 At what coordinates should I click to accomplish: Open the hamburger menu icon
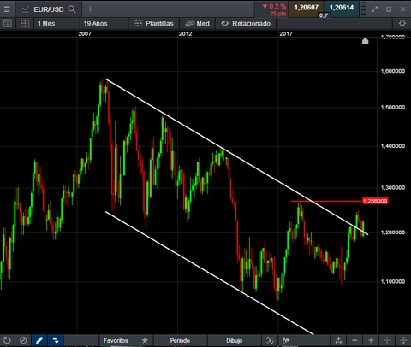pyautogui.click(x=7, y=9)
